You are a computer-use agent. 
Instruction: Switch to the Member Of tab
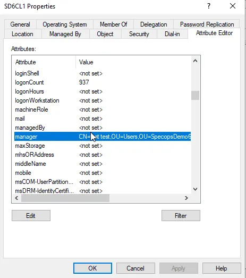pos(113,24)
